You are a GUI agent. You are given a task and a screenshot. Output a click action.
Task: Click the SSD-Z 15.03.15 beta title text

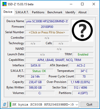[20, 4]
